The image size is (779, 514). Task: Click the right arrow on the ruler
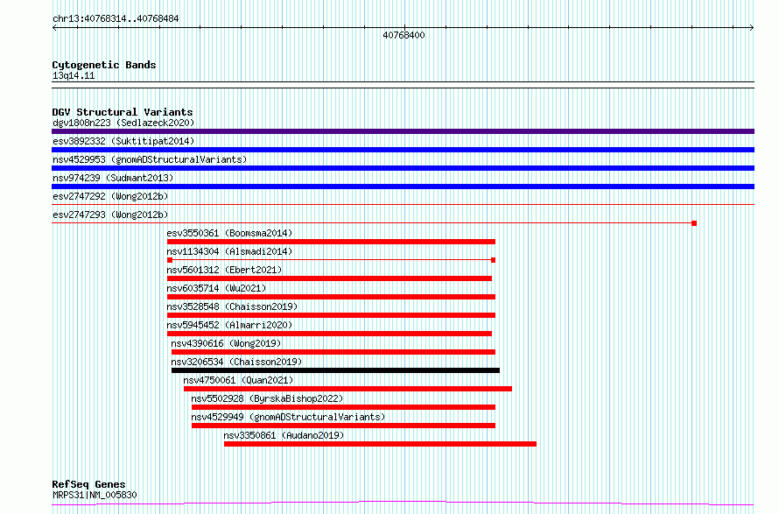tap(752, 28)
